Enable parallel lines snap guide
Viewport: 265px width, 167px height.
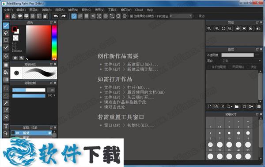[x=80, y=16]
